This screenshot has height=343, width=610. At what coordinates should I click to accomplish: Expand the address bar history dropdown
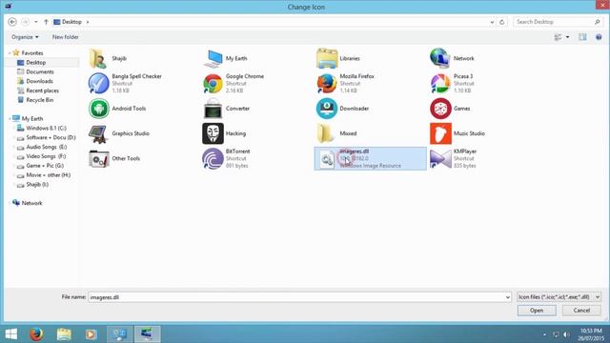pos(492,22)
